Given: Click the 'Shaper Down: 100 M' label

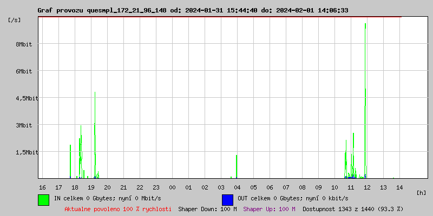Looking at the screenshot, I should pyautogui.click(x=207, y=208).
